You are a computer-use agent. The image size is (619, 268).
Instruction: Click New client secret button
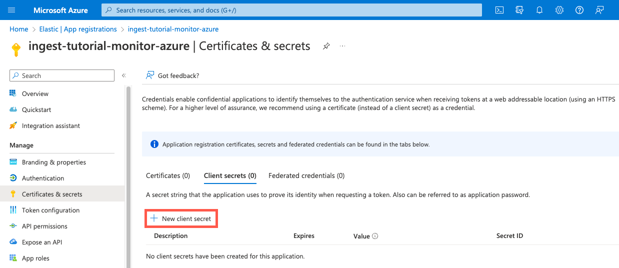click(x=181, y=218)
